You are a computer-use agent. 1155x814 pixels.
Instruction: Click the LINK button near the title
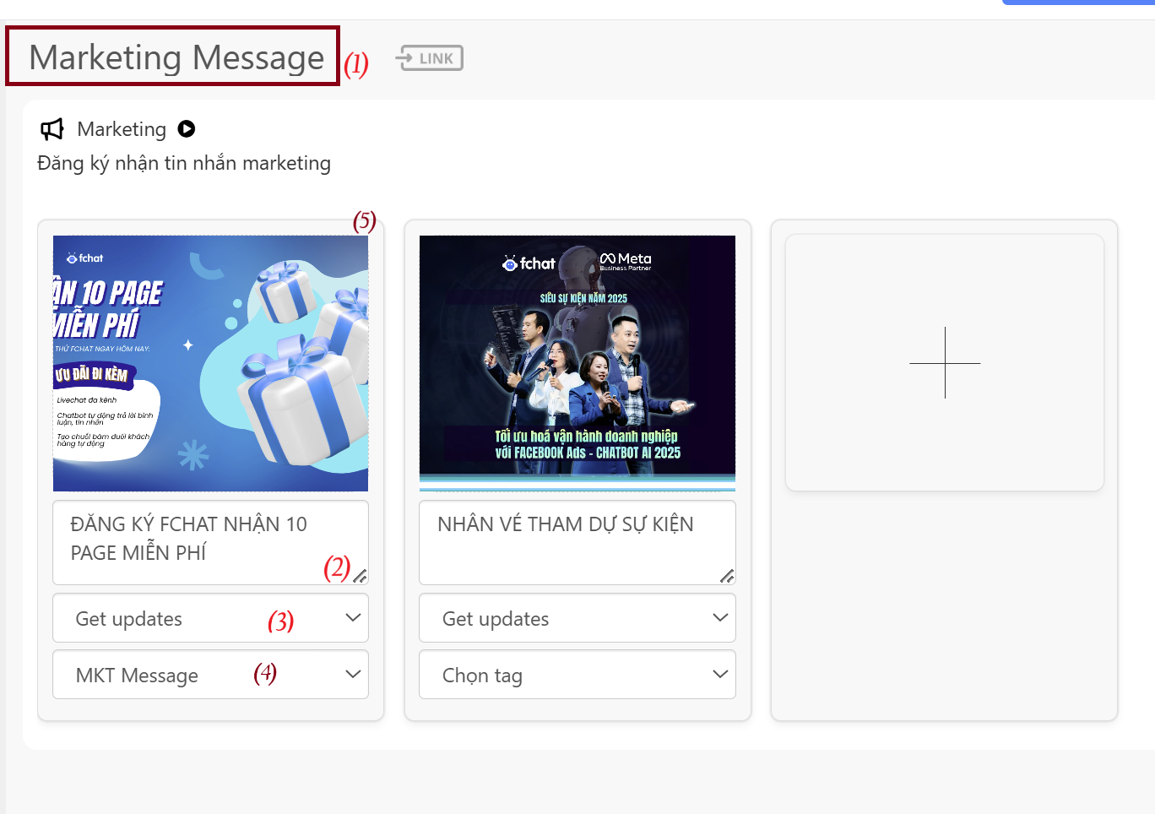tap(430, 58)
